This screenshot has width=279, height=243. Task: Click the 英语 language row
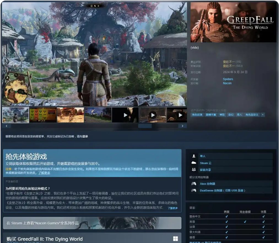(231, 222)
